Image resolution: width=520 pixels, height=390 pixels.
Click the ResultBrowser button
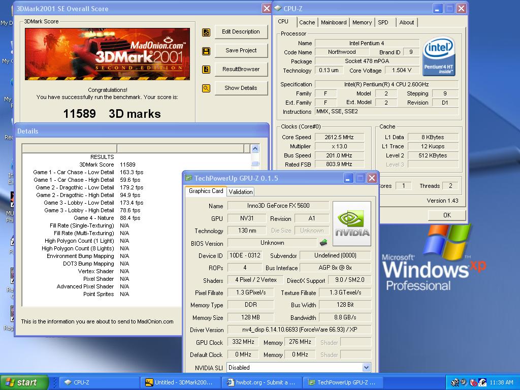click(241, 69)
